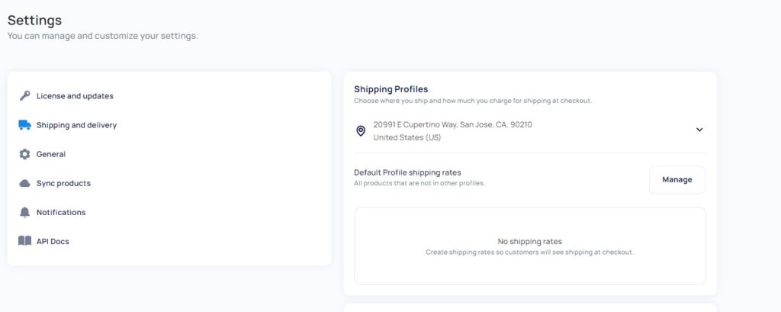Click the Settings page title
The height and width of the screenshot is (312, 781).
pos(34,21)
